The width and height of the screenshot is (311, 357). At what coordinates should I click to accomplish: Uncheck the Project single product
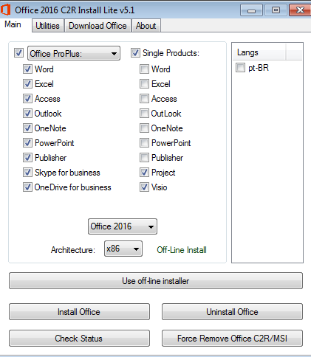144,173
